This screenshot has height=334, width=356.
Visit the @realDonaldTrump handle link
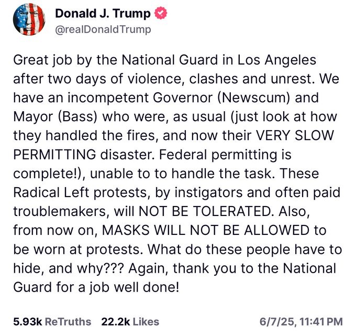(x=103, y=29)
